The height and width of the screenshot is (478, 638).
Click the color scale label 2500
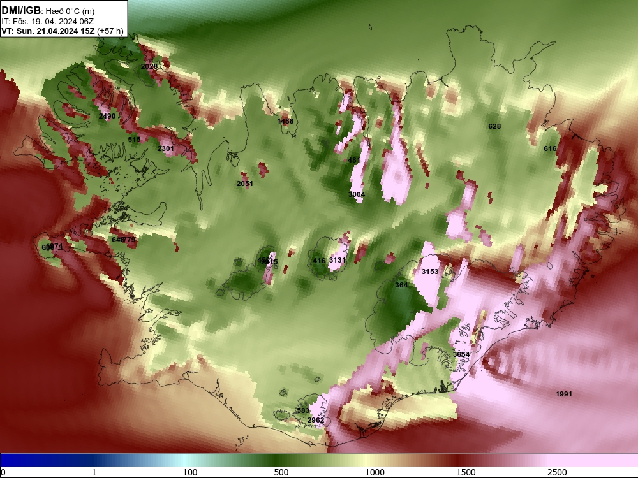[557, 472]
